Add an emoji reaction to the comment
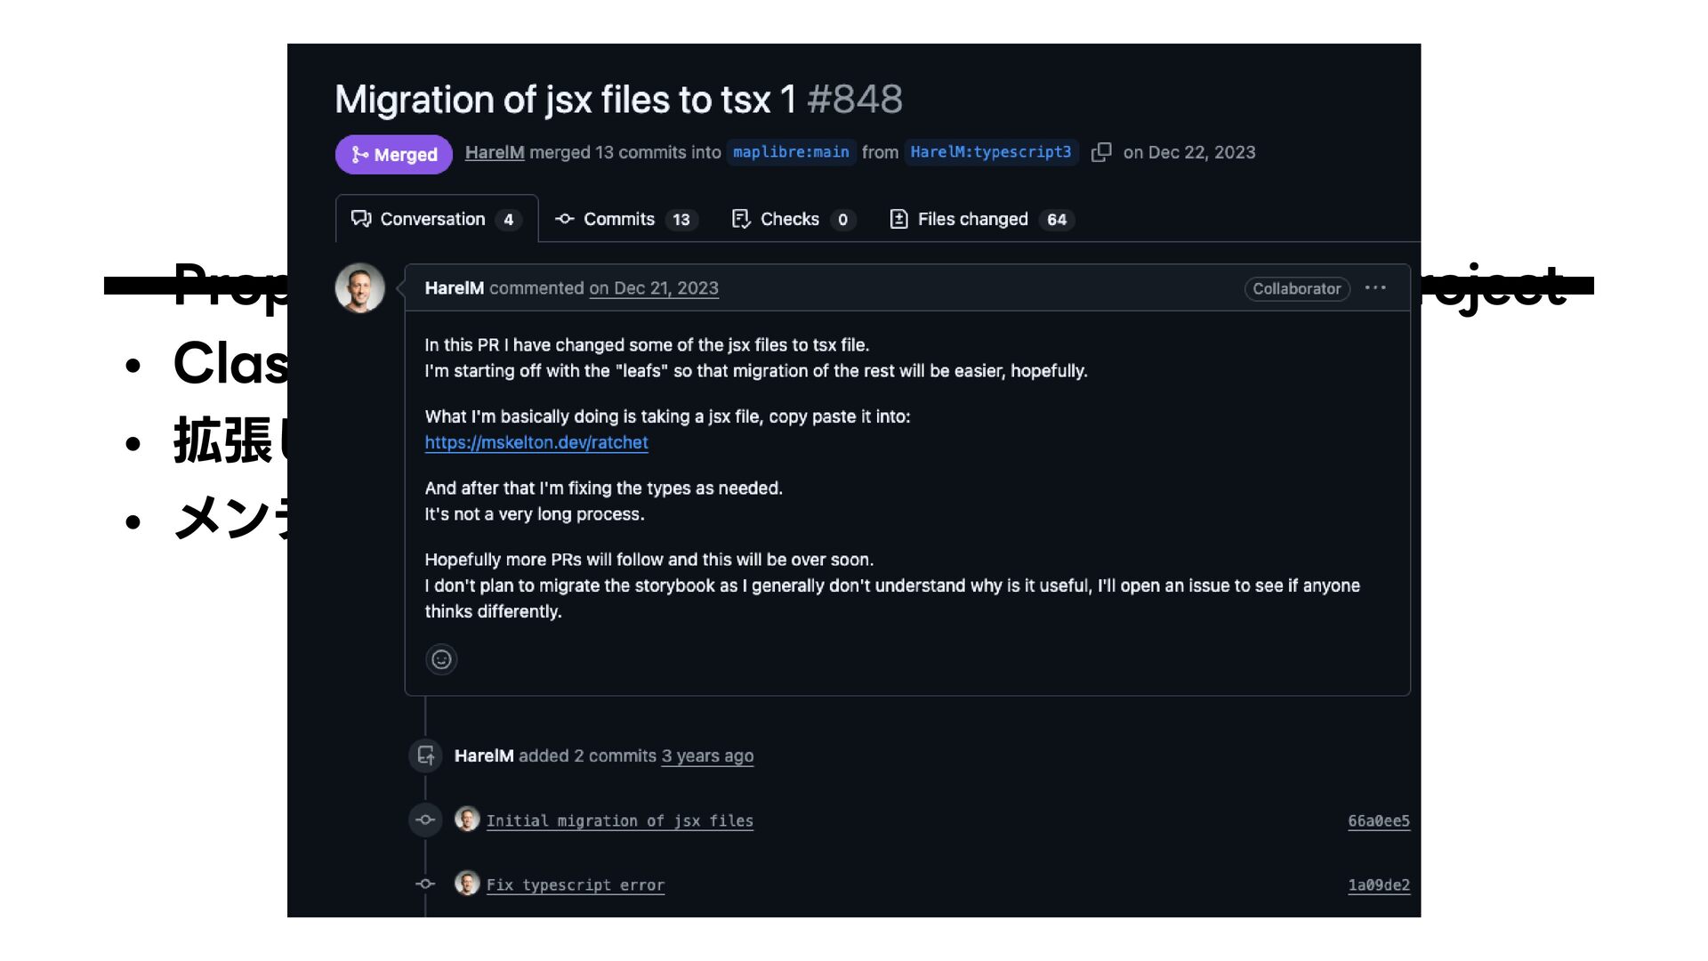Image resolution: width=1708 pixels, height=961 pixels. (441, 659)
